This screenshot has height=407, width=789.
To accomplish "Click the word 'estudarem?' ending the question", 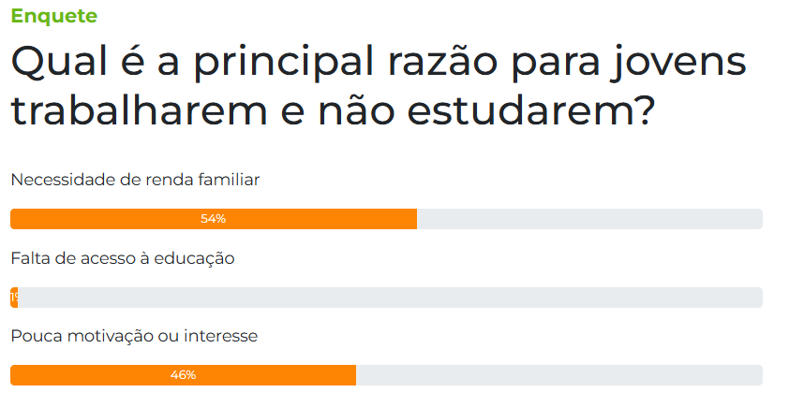I will [x=531, y=110].
